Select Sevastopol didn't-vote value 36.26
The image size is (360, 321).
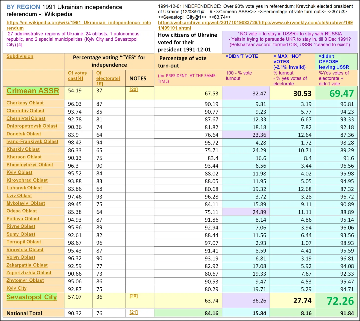(x=259, y=301)
